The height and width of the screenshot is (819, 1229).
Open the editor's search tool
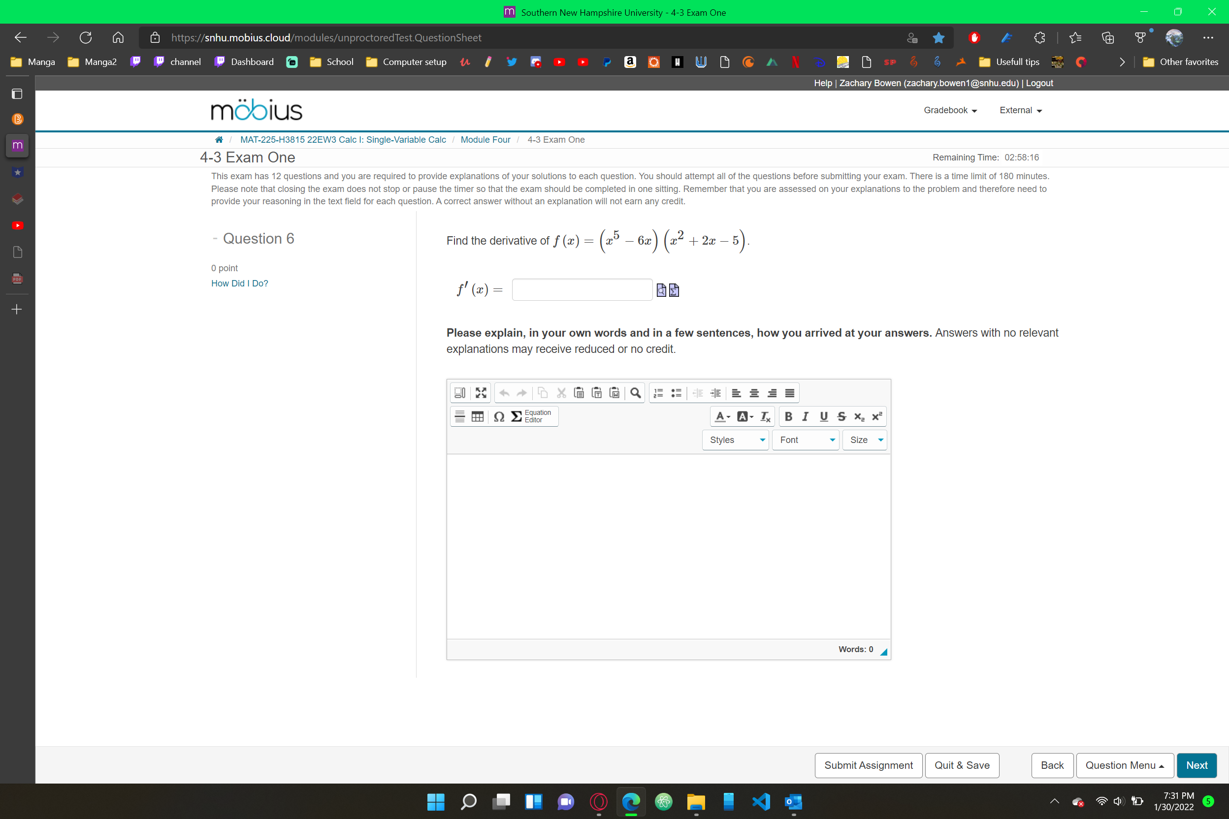636,392
